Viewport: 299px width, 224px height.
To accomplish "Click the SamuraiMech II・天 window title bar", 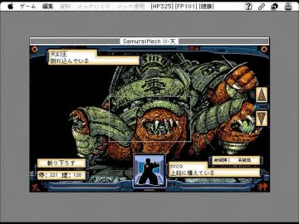I will click(x=149, y=41).
